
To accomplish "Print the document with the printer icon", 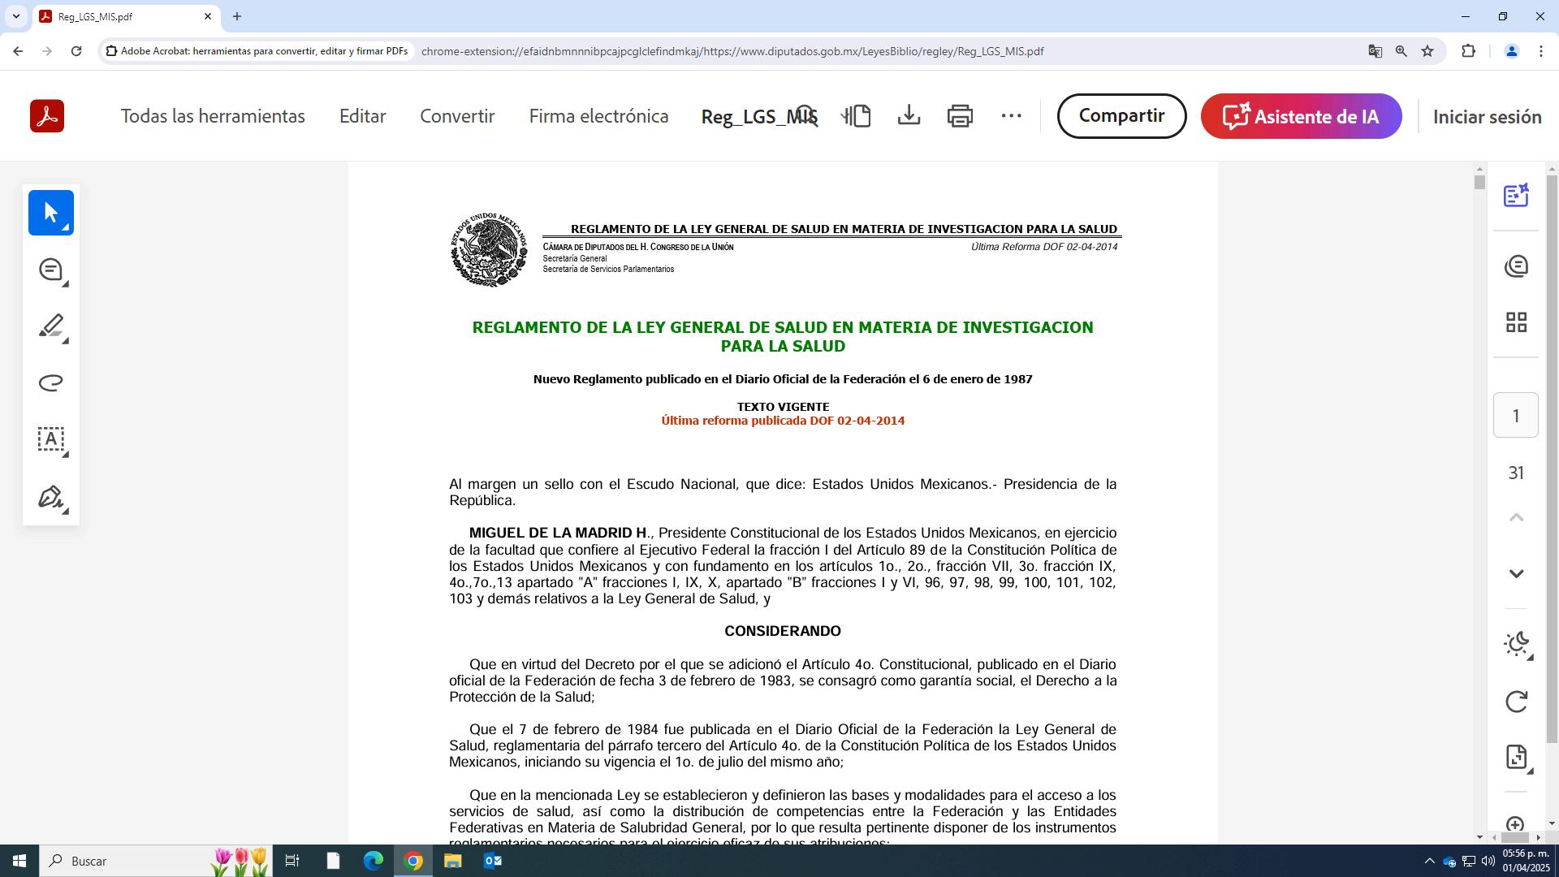I will tap(960, 116).
